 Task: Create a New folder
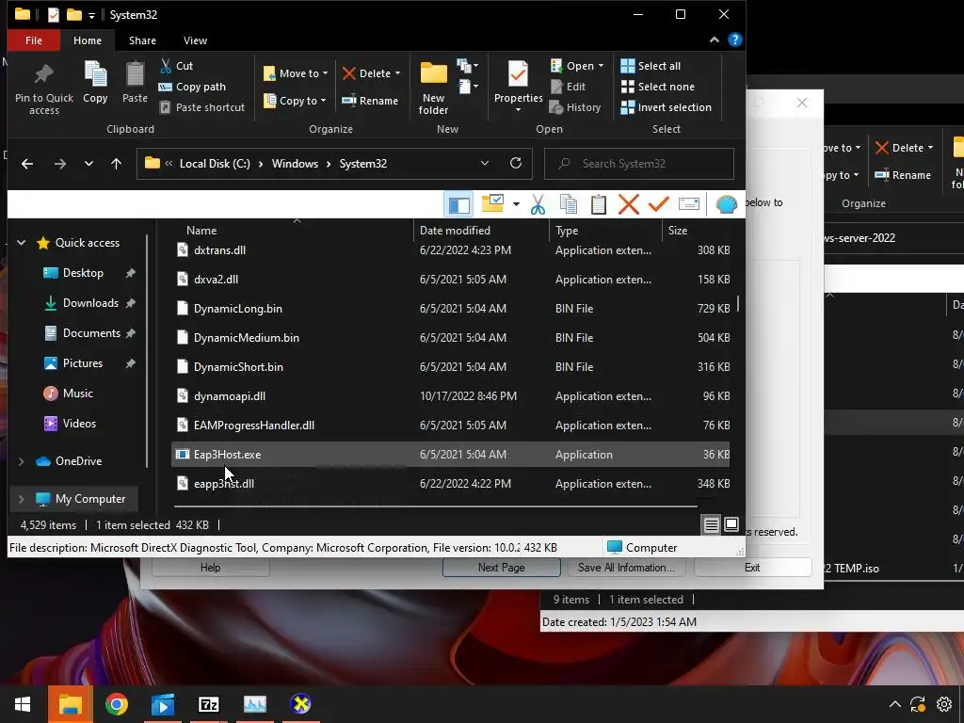433,88
